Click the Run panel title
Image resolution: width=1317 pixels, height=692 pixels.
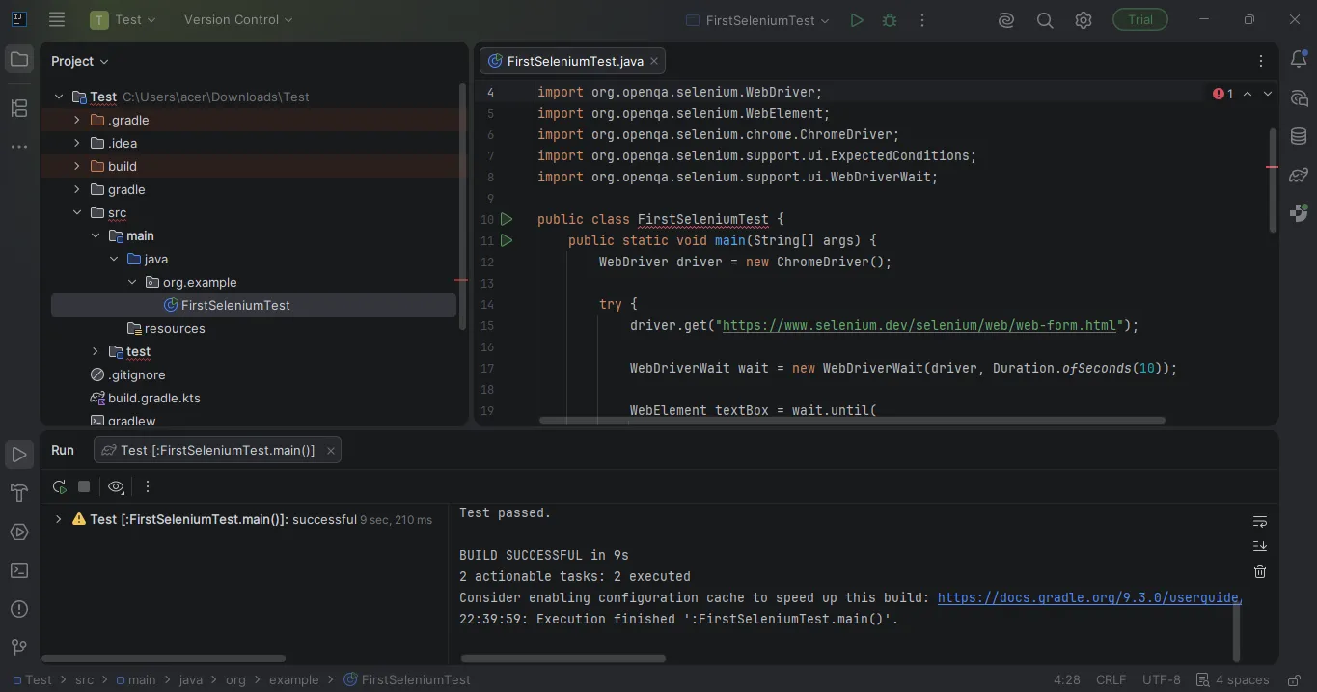[x=63, y=450]
